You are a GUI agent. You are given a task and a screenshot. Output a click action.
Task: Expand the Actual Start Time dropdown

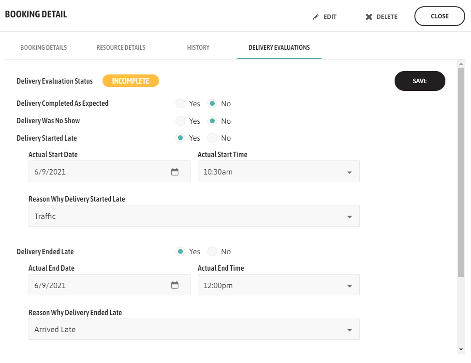tap(350, 172)
